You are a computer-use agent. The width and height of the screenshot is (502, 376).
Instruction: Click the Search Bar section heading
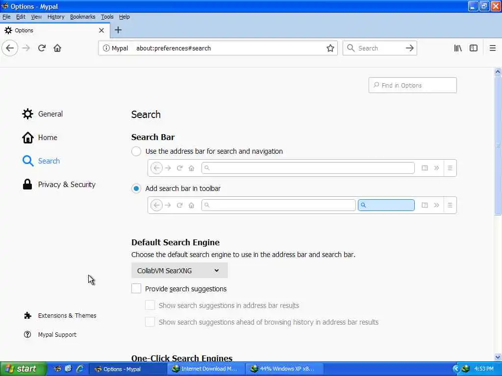153,137
